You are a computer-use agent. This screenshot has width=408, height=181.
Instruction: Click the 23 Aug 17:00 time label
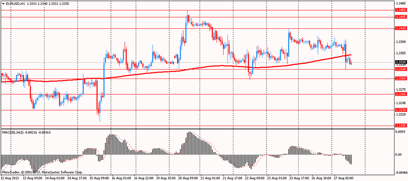299,178
